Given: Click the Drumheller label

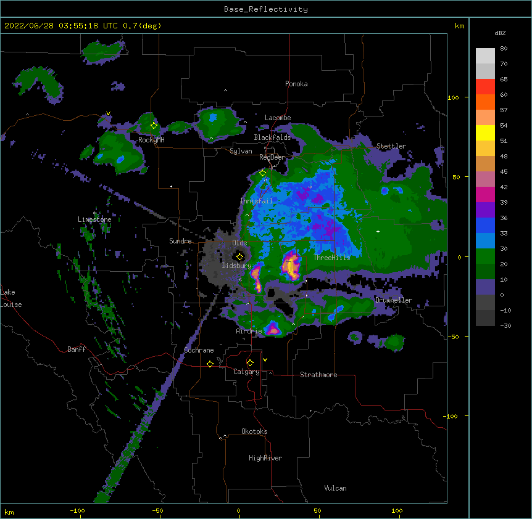Looking at the screenshot, I should tap(394, 300).
